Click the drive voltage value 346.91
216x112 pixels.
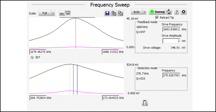click(x=175, y=48)
